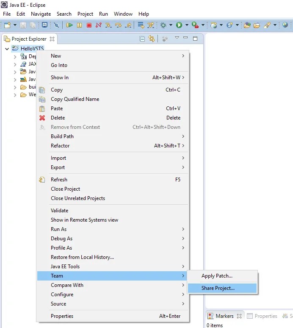Screen dimensions: 293x328
Task: Expand the bui folder node
Action: click(x=15, y=87)
